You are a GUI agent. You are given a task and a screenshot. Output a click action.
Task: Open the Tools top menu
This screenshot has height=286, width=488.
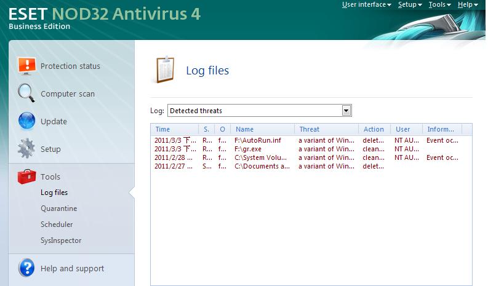click(x=439, y=5)
